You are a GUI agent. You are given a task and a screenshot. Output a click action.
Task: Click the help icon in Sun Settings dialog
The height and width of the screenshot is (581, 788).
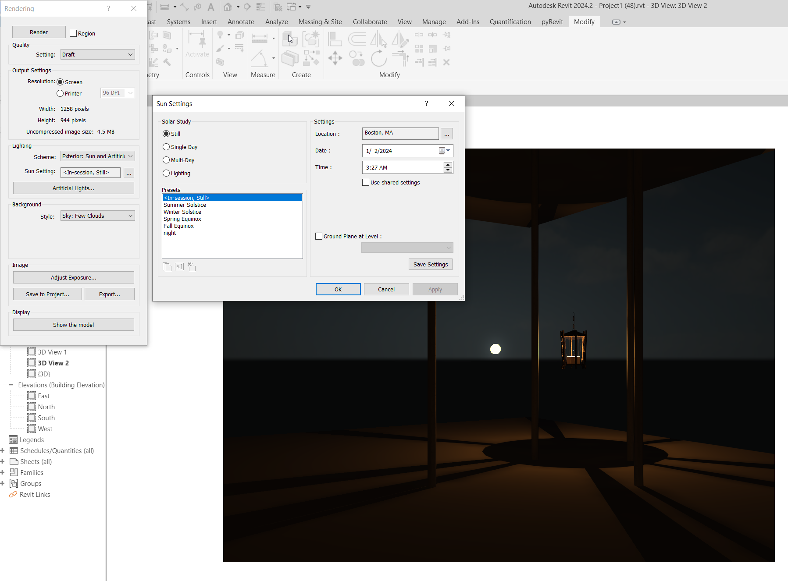point(426,103)
